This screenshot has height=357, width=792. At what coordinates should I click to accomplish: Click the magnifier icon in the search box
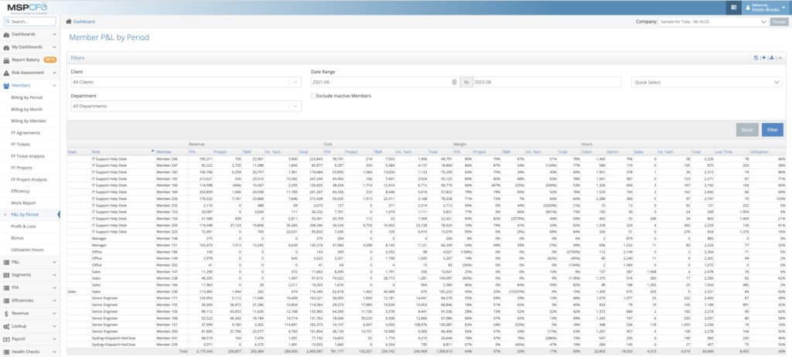pyautogui.click(x=8, y=22)
